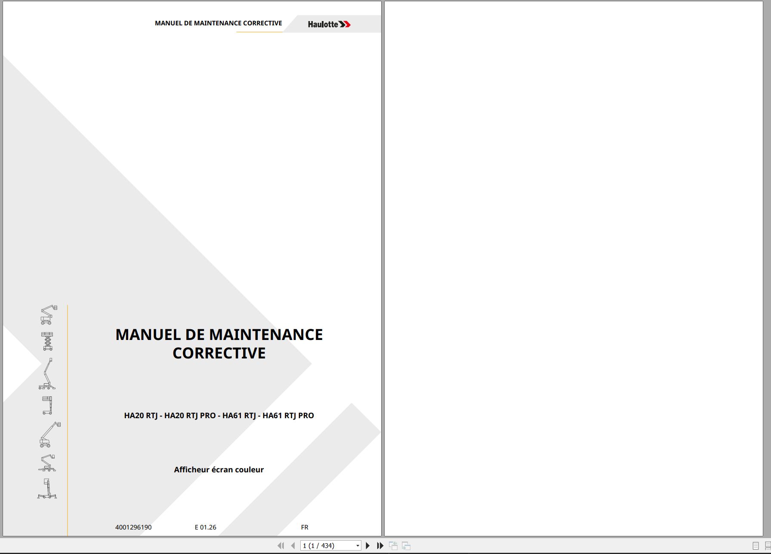Viewport: 771px width, 554px height.
Task: Open the page number dropdown arrow
Action: [358, 546]
